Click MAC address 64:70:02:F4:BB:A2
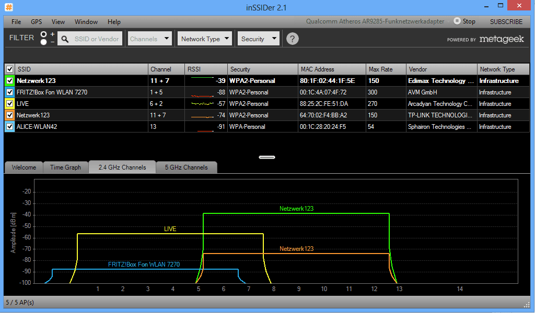535x313 pixels. [x=323, y=115]
